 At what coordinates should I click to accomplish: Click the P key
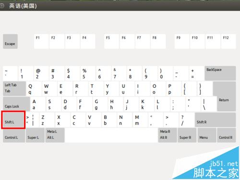pos(173,89)
